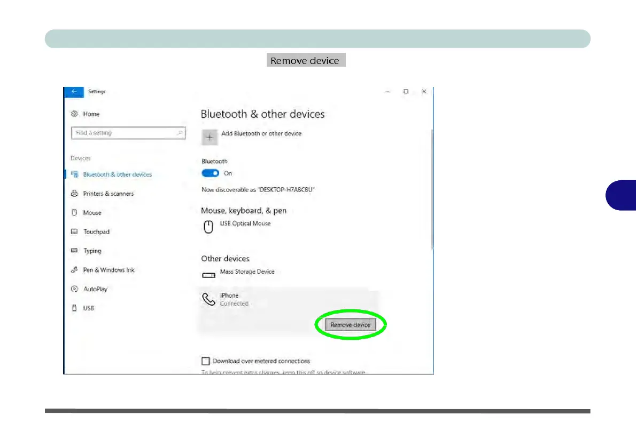
Task: Click the Remove device button
Action: [x=350, y=325]
